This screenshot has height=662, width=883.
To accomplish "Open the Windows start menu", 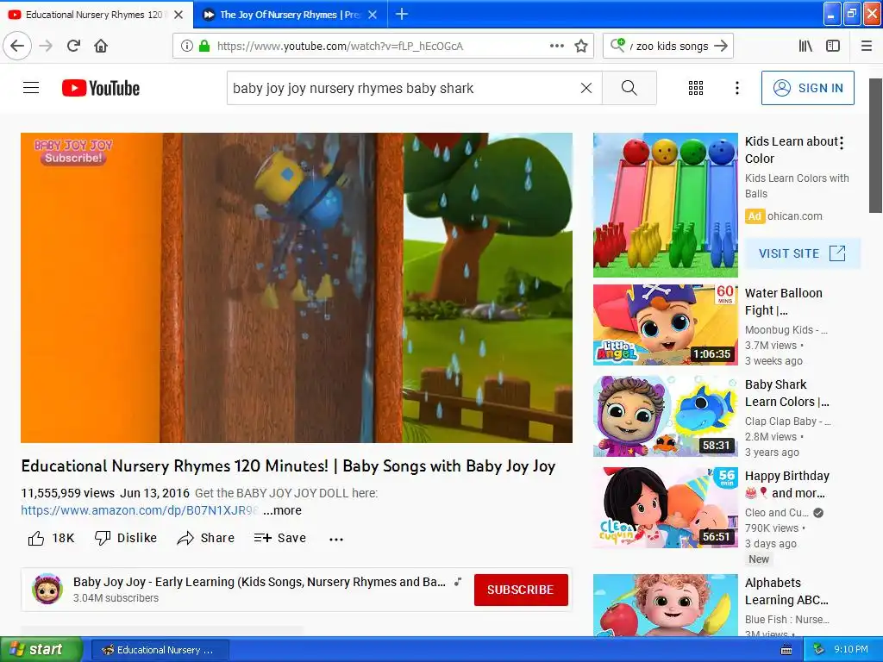I will (x=41, y=650).
